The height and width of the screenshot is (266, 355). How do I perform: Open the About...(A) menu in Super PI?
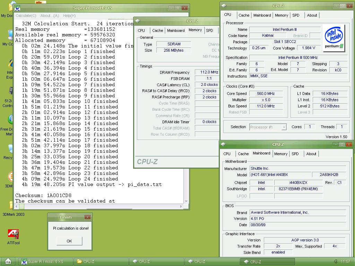[50, 16]
